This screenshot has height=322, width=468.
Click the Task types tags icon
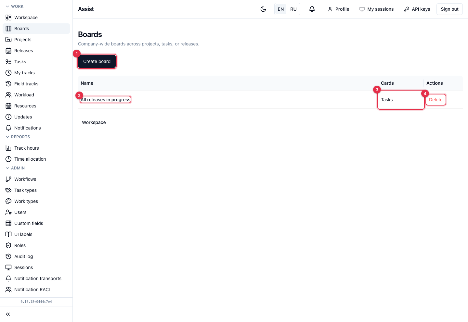(x=8, y=190)
